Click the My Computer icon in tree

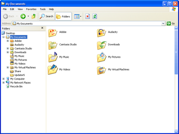click(x=8, y=79)
